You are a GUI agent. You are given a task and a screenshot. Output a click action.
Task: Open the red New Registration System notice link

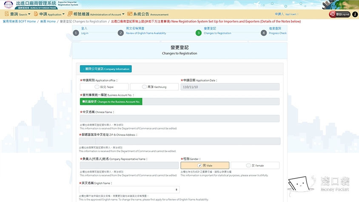point(206,21)
